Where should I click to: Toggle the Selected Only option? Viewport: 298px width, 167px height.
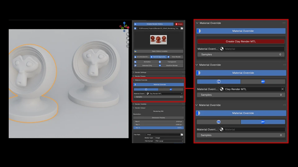[x=146, y=66]
